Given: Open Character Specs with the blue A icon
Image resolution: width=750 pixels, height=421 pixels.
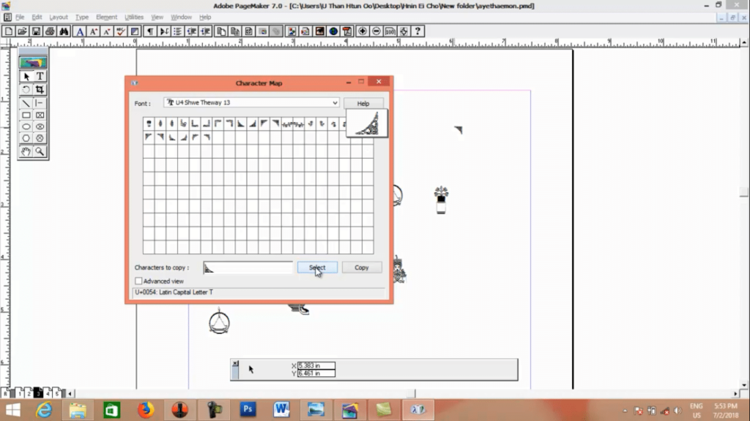Looking at the screenshot, I should tap(80, 31).
